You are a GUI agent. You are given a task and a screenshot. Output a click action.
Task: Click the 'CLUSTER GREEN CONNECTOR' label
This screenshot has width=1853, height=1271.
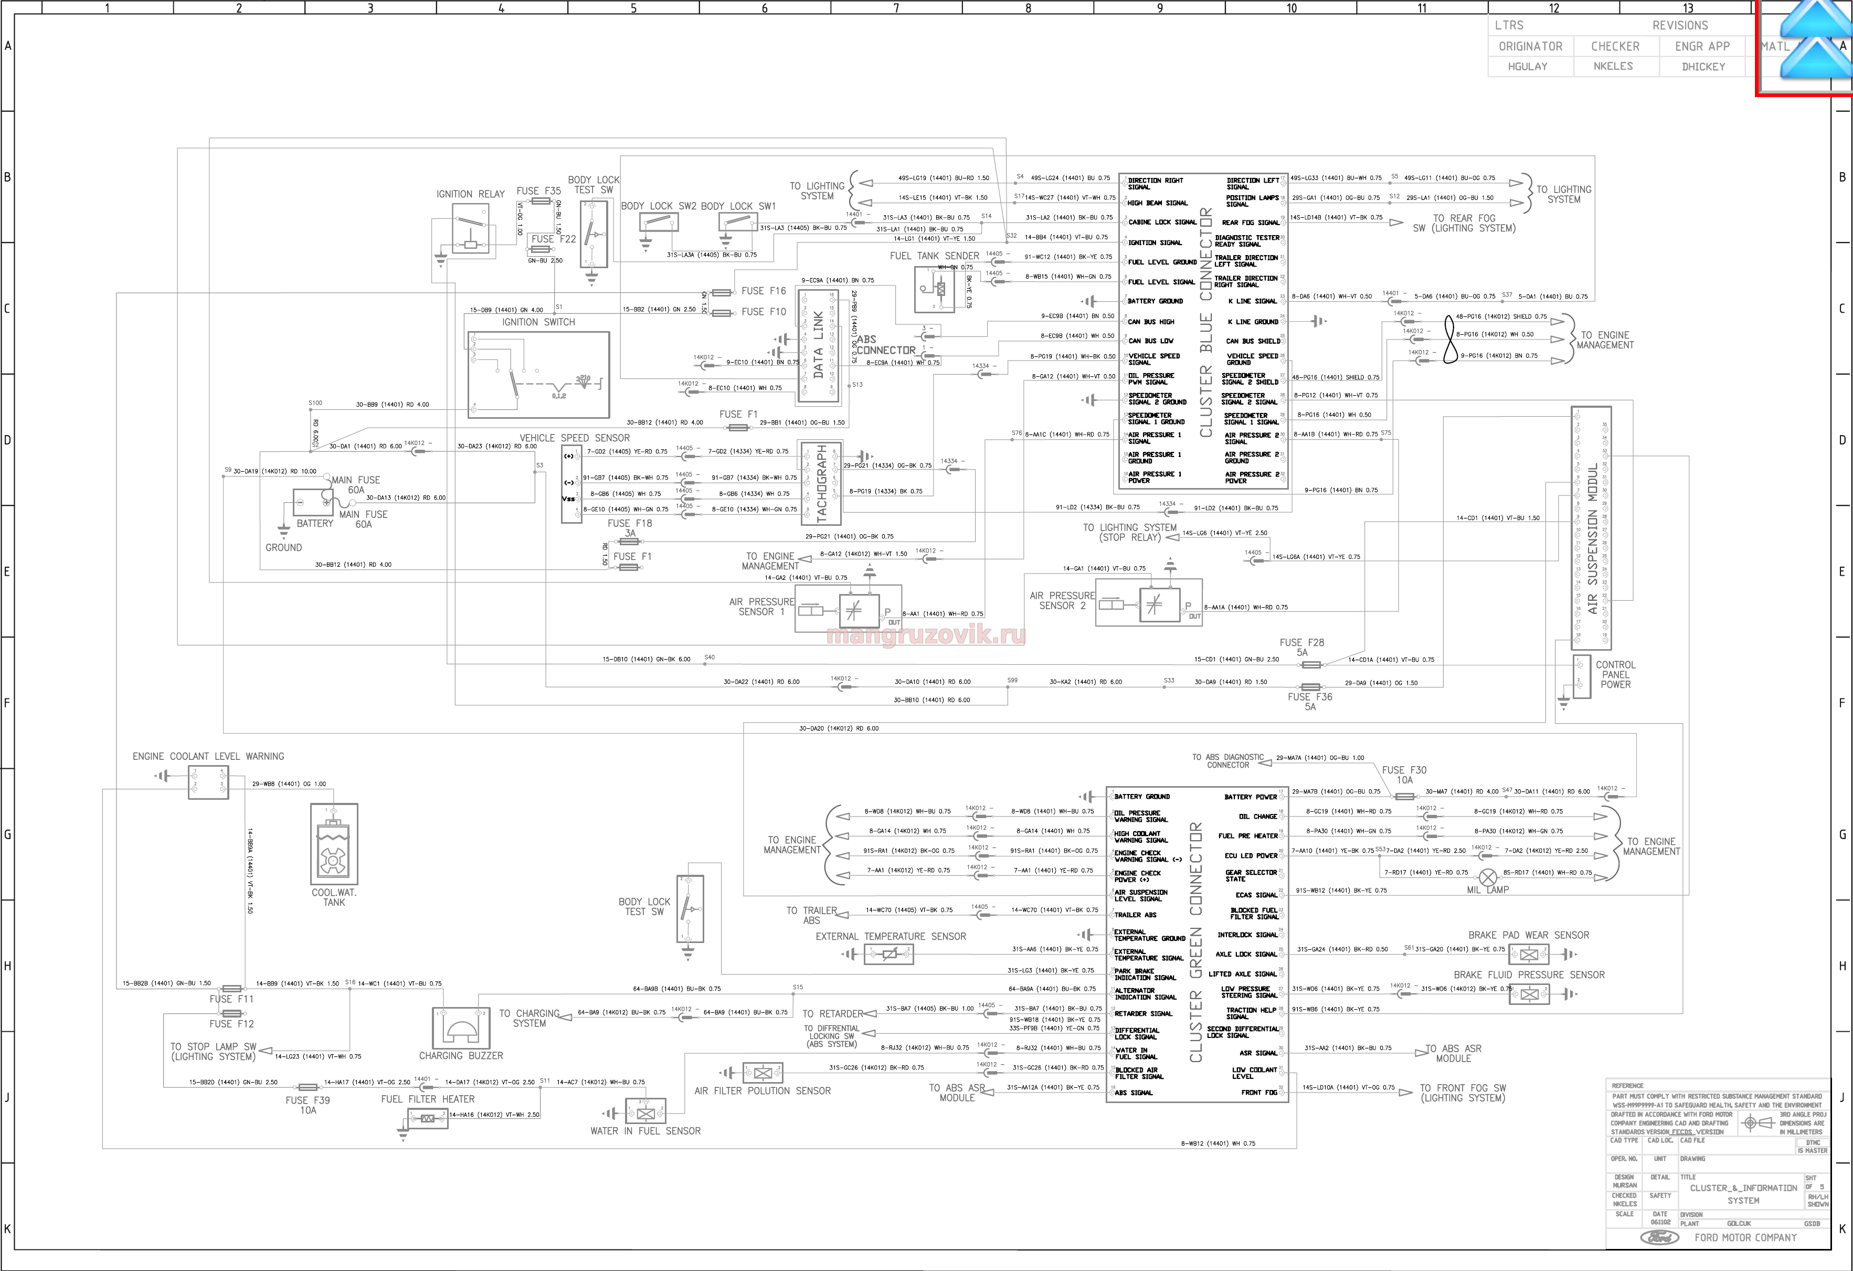[1195, 942]
